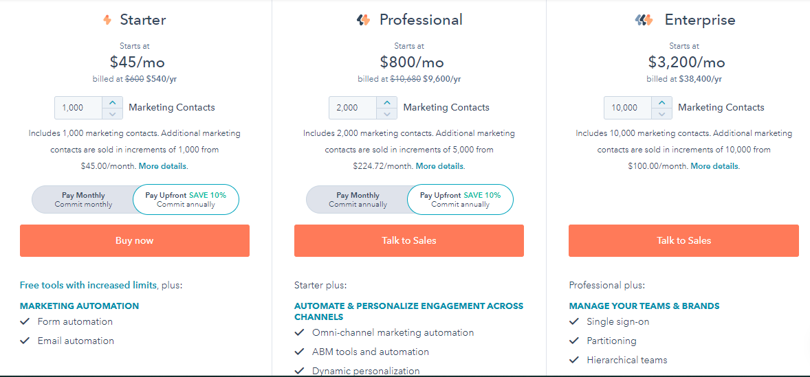The image size is (810, 377).
Task: Click the Starter marketing contacts number field
Action: 79,108
